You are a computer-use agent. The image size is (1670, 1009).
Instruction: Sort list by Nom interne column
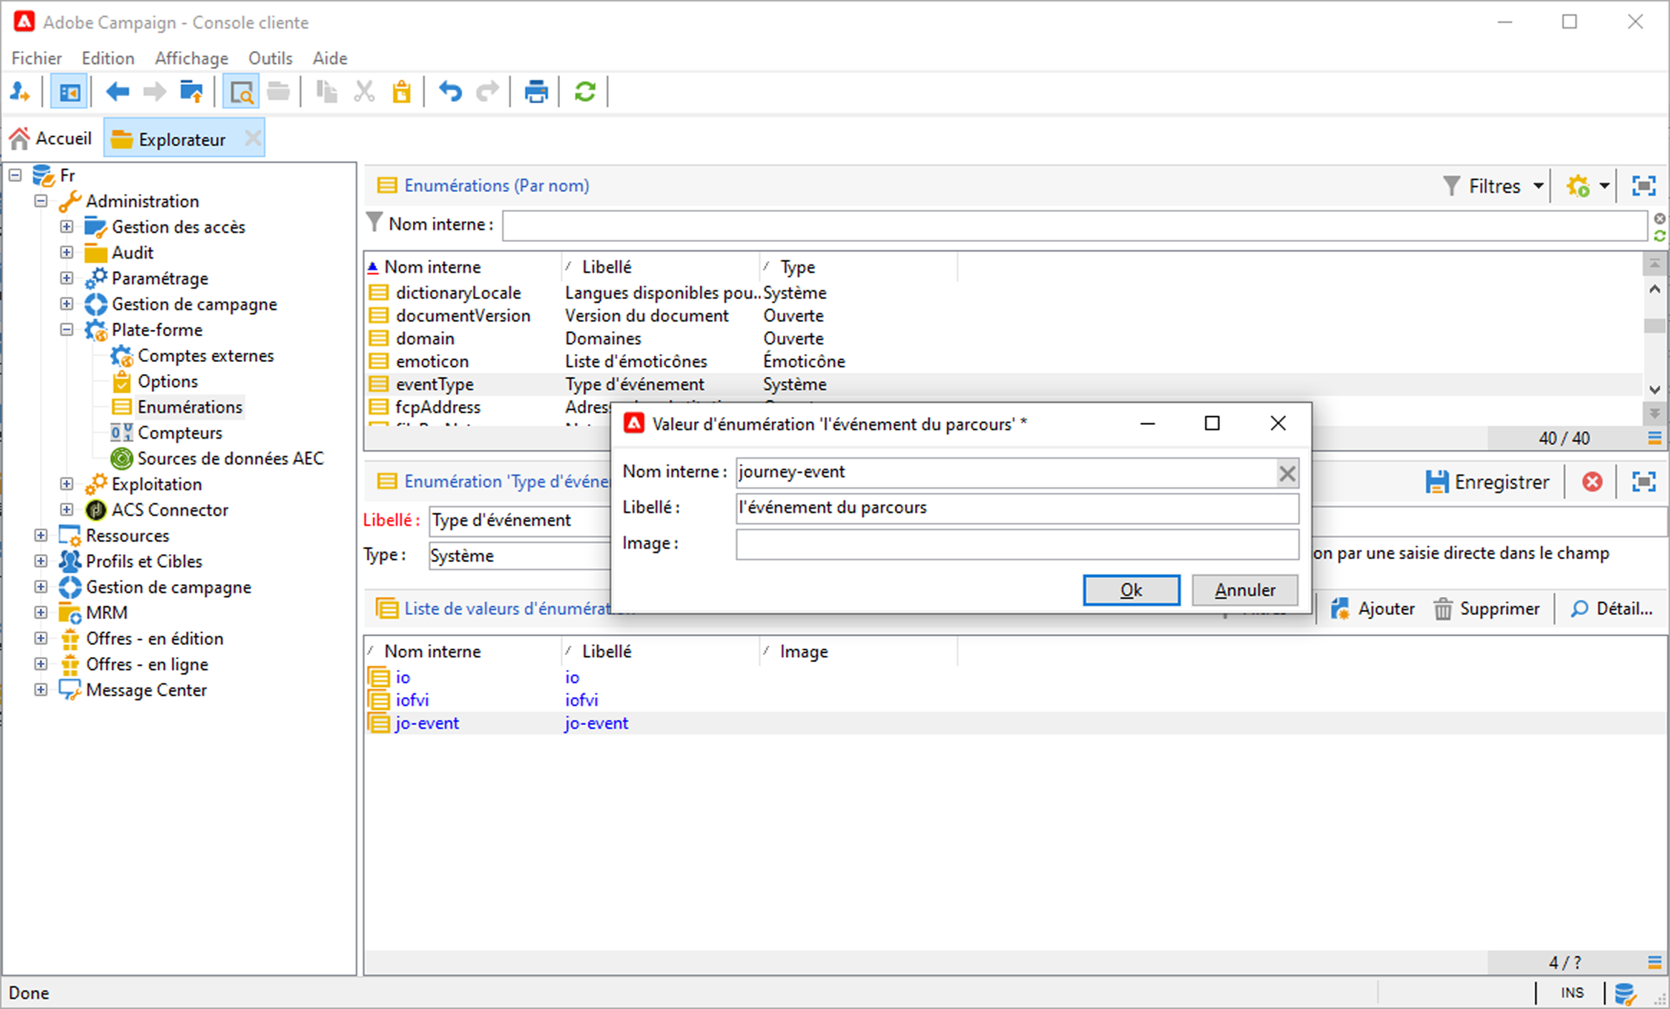(x=432, y=267)
